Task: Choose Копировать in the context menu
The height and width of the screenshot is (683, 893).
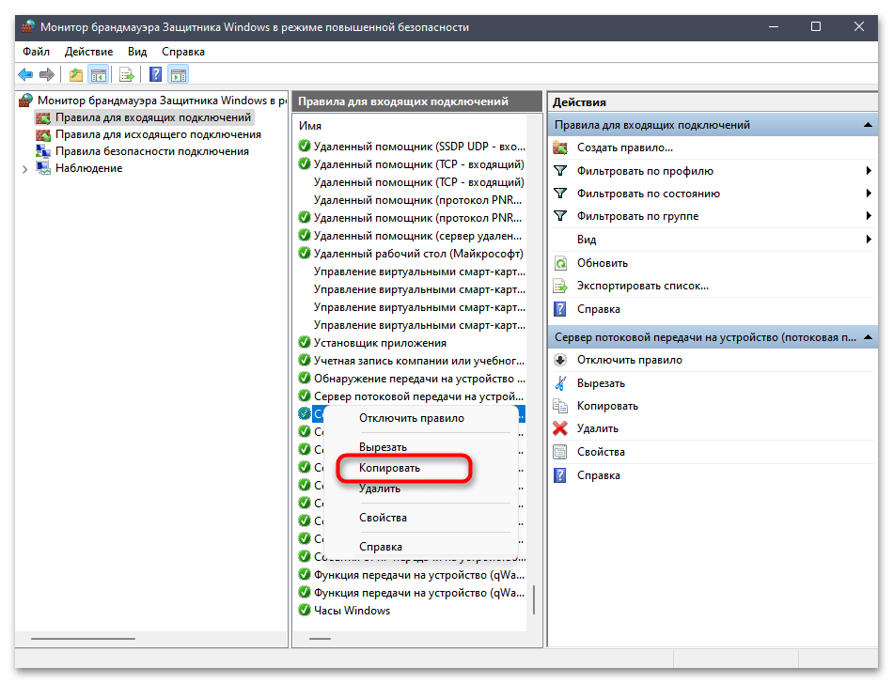Action: (x=389, y=467)
